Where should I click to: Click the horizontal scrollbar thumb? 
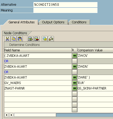pyautogui.click(x=35, y=115)
